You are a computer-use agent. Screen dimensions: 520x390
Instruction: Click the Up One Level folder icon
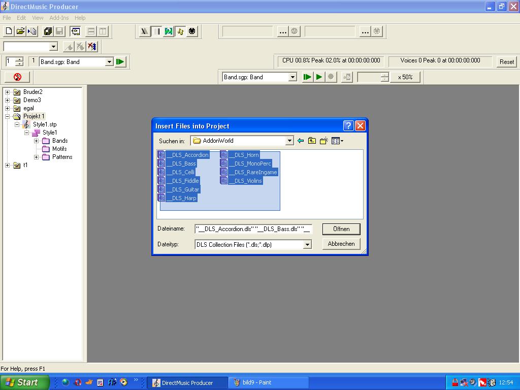pyautogui.click(x=312, y=141)
